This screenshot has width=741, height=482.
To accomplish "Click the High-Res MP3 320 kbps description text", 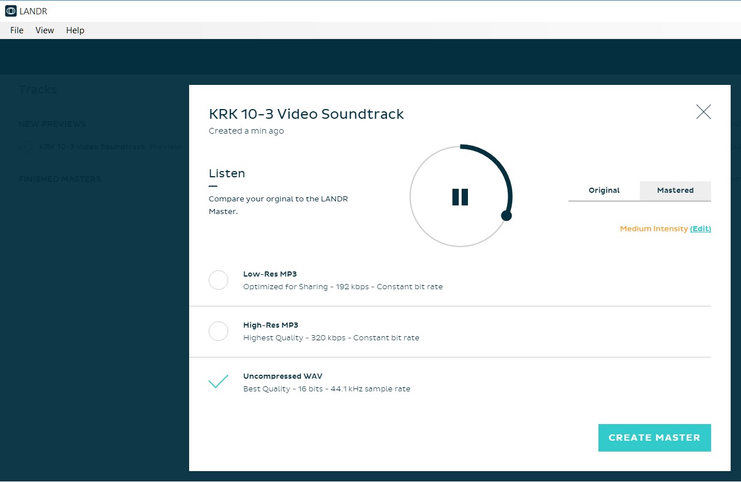I will tap(331, 338).
